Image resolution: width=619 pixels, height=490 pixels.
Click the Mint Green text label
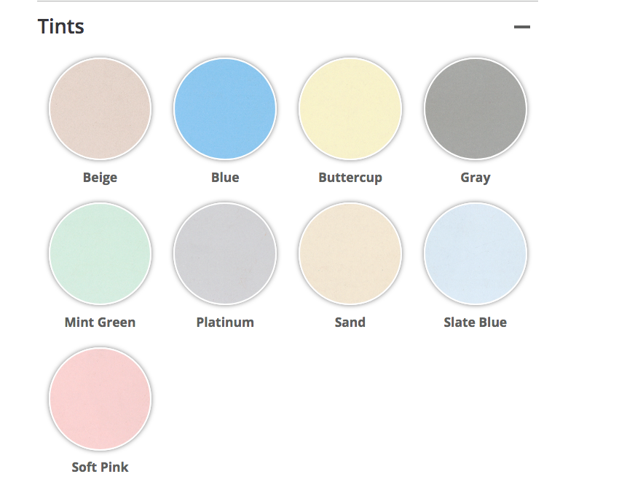[x=100, y=323]
